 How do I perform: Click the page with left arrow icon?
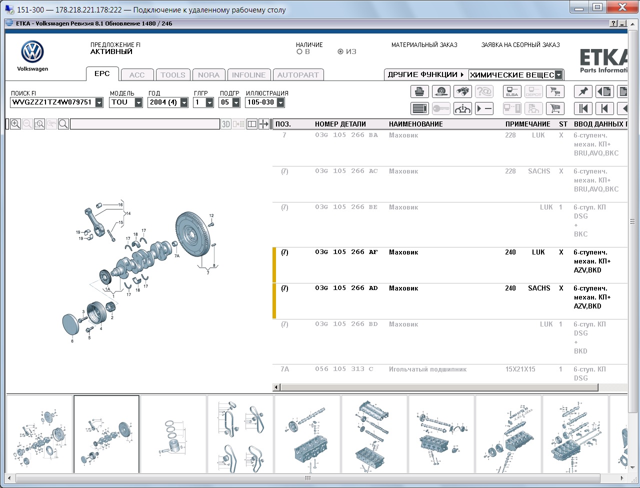click(604, 91)
